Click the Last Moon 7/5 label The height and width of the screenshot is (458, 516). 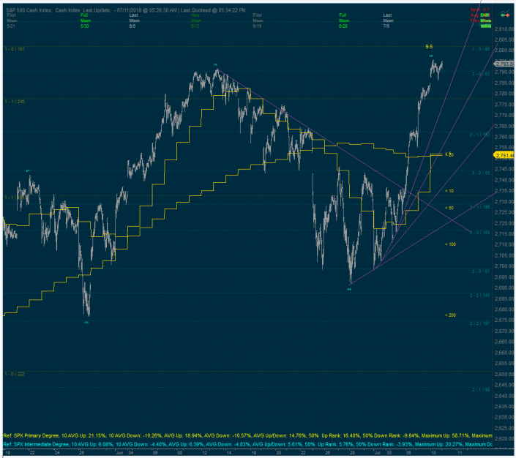pos(388,20)
